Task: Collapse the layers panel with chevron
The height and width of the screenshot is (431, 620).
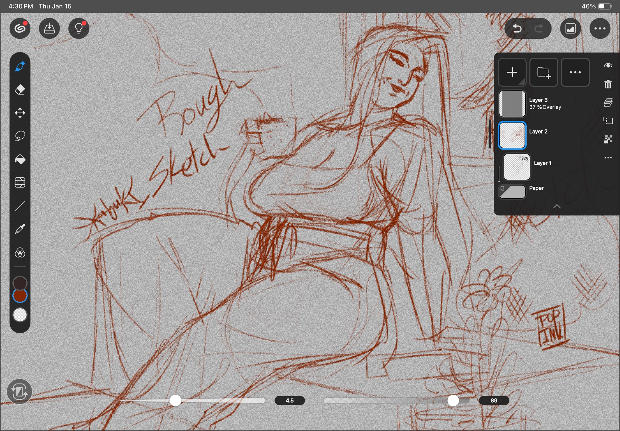Action: 557,206
